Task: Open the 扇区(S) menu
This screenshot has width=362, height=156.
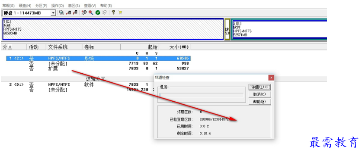Action: tap(74, 6)
